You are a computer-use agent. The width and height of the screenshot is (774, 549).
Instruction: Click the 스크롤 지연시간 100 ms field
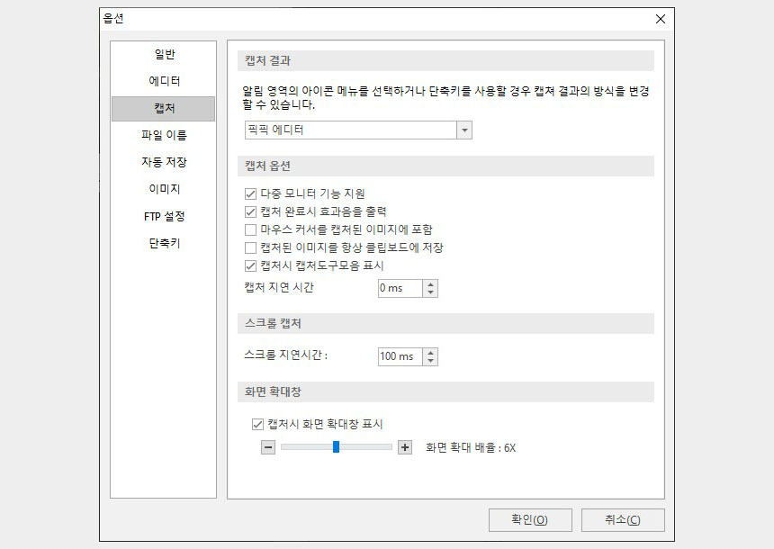[400, 356]
